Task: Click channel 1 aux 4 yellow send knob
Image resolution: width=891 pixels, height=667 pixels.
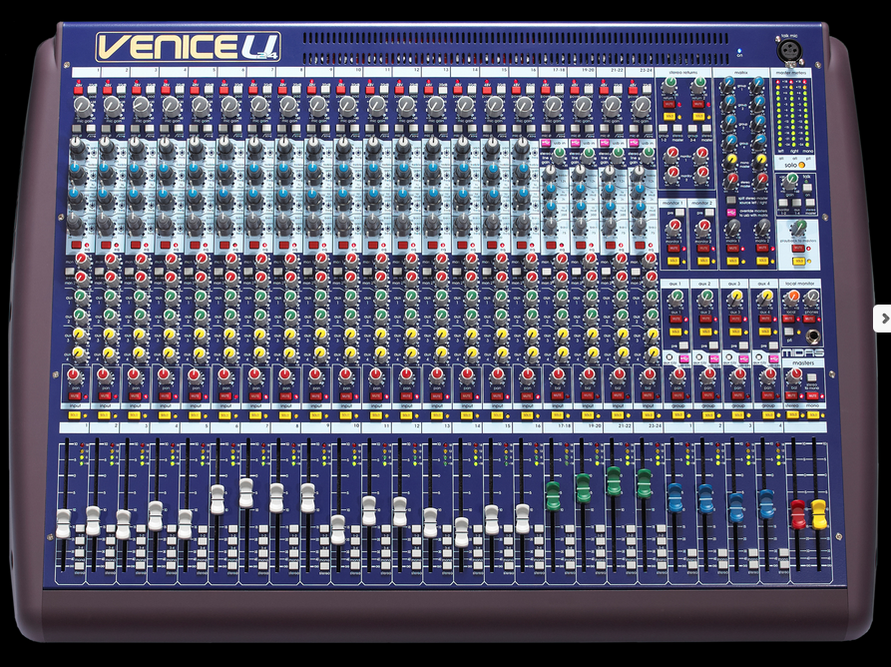Action: pos(79,353)
